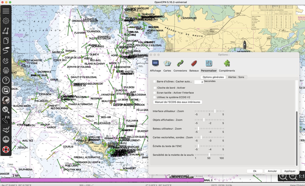The height and width of the screenshot is (186, 305).
Task: Click the Options dialog vertical scrollbar
Action: pos(297,138)
